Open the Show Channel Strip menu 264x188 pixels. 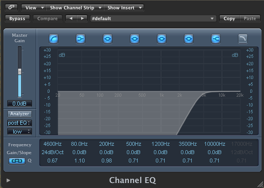point(75,8)
